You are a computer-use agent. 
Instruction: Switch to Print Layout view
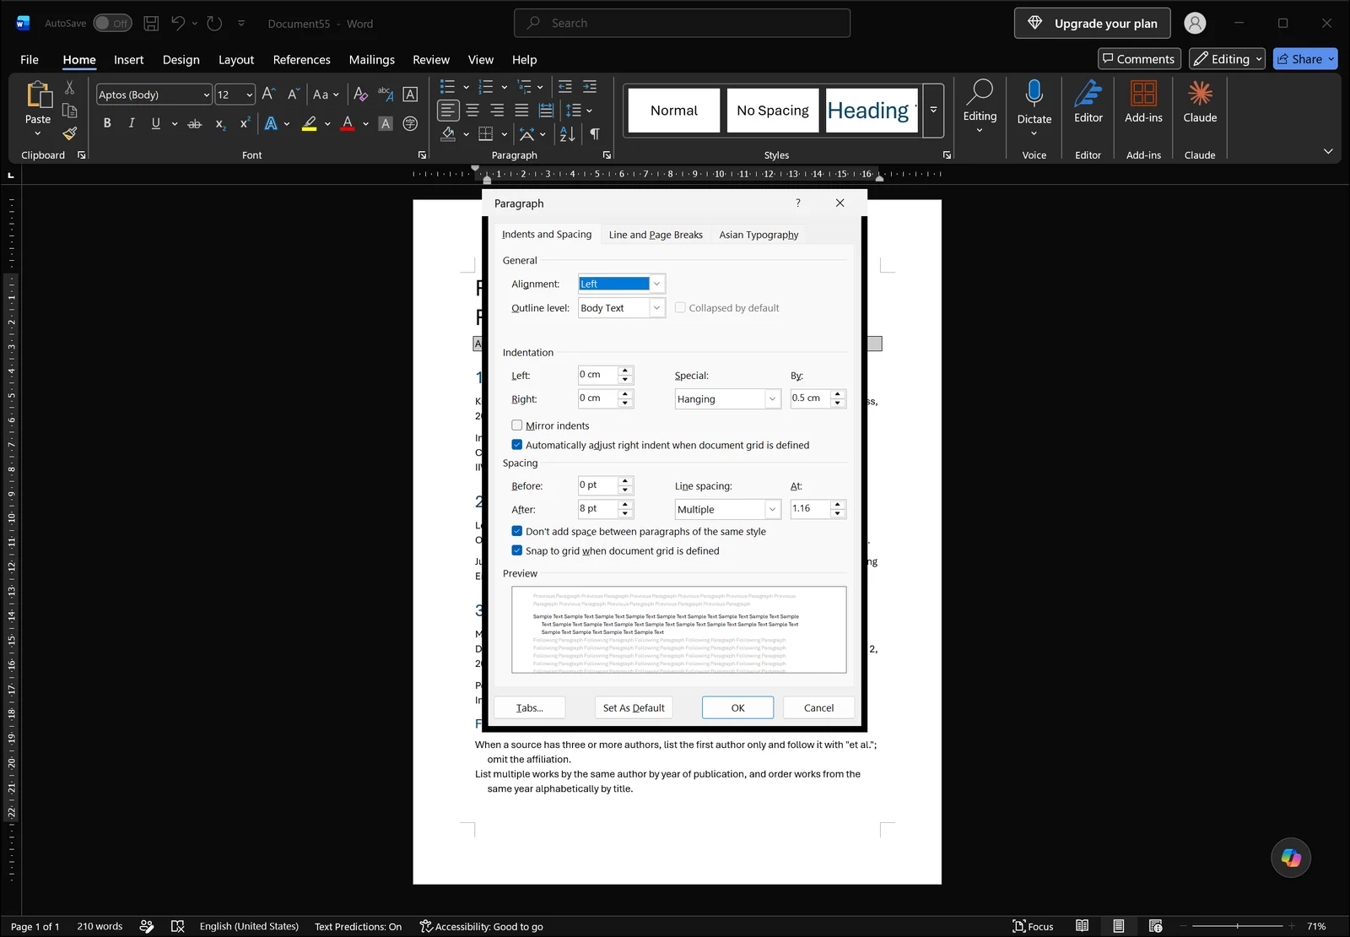pyautogui.click(x=1118, y=926)
